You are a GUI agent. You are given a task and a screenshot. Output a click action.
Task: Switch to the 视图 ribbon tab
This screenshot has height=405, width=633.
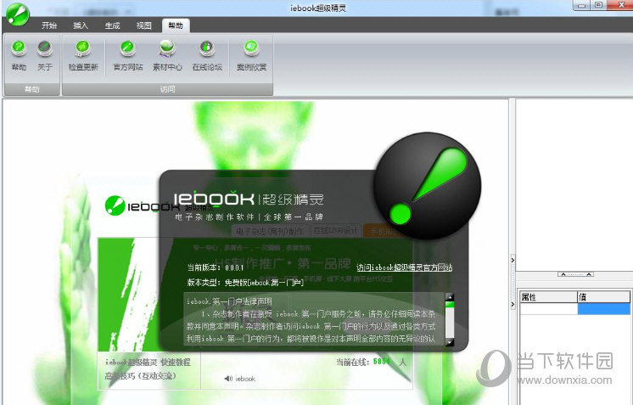143,25
